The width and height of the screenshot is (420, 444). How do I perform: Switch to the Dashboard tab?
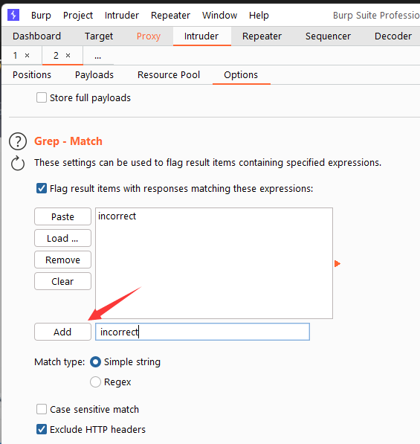coord(36,36)
